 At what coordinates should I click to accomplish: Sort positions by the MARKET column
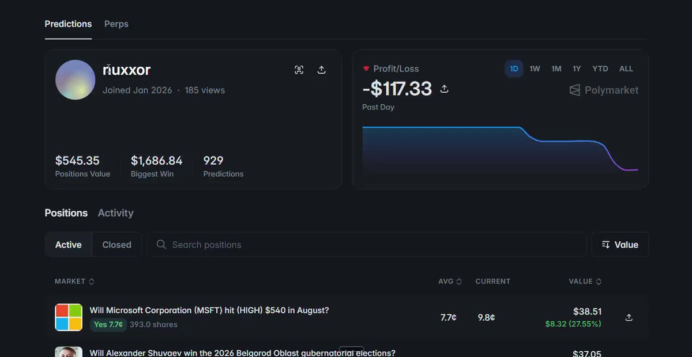click(x=74, y=282)
